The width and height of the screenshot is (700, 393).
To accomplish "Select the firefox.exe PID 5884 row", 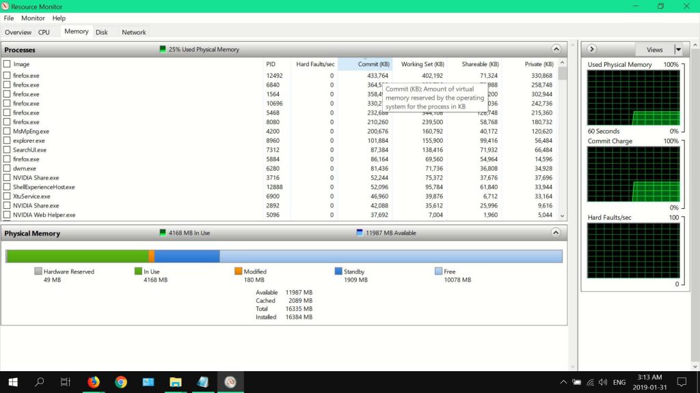I will click(280, 159).
